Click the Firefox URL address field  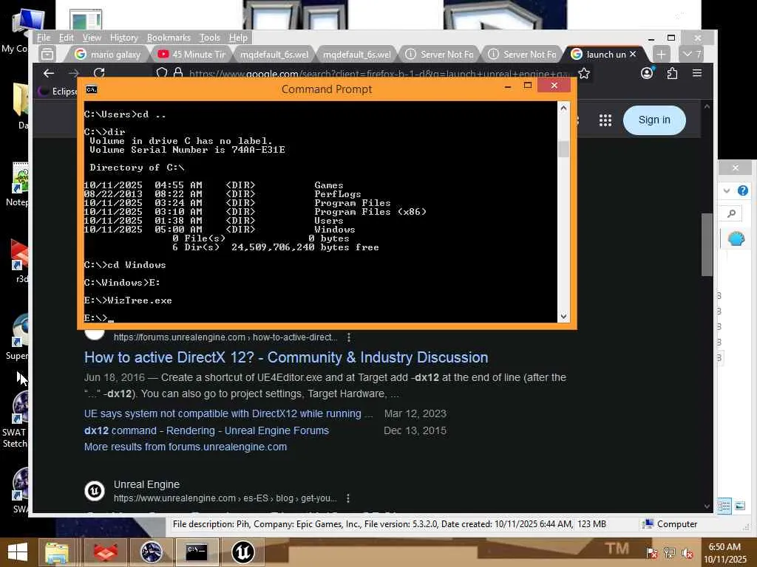pyautogui.click(x=378, y=73)
